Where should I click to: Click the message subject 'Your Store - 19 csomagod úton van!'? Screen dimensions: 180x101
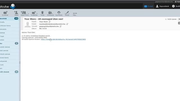(x=44, y=19)
